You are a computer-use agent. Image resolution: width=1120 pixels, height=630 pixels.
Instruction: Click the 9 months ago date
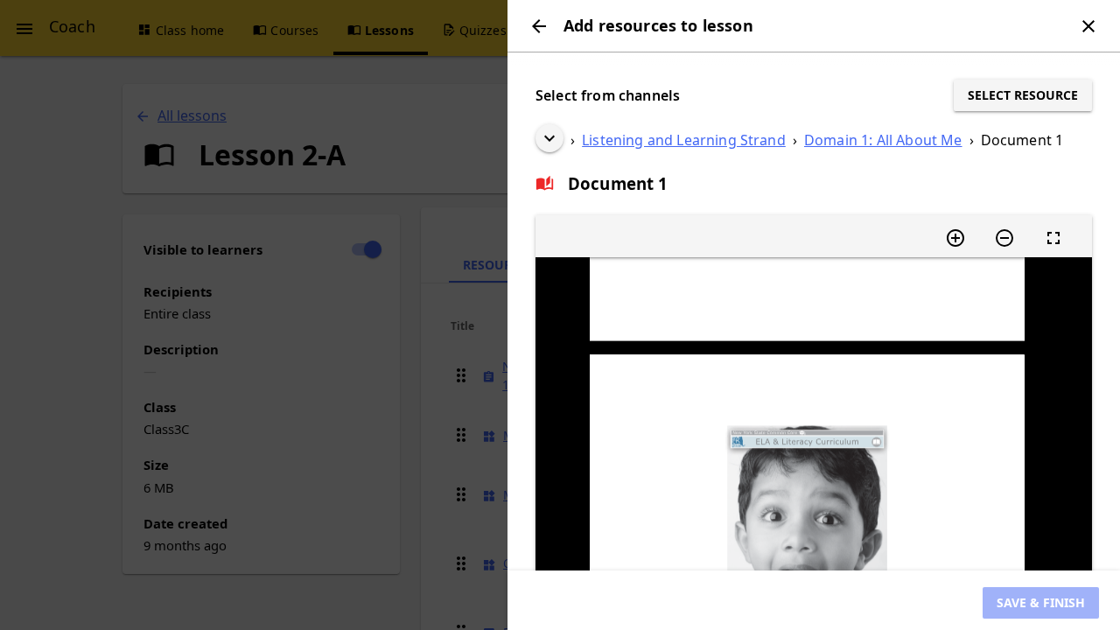185,545
